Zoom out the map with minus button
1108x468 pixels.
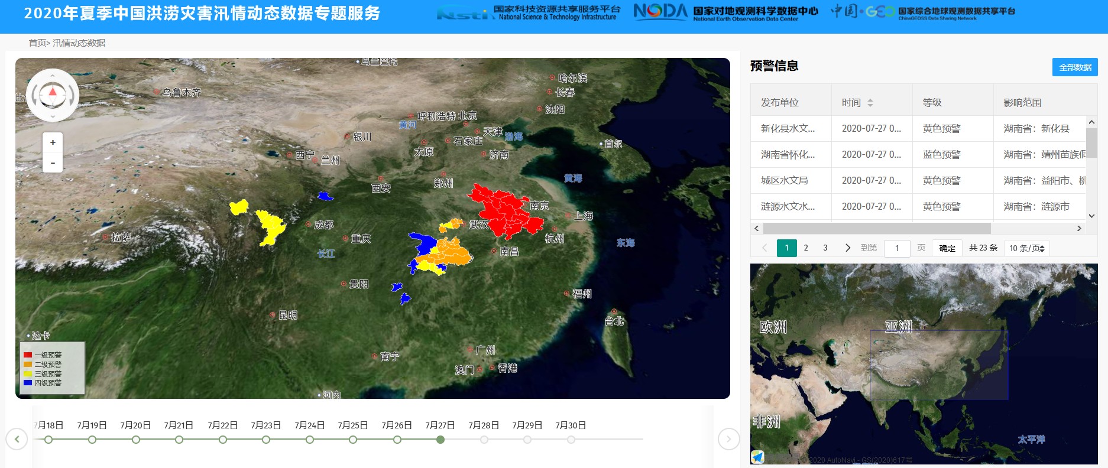[x=53, y=162]
